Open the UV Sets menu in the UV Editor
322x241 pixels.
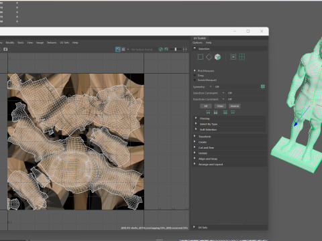pyautogui.click(x=64, y=42)
